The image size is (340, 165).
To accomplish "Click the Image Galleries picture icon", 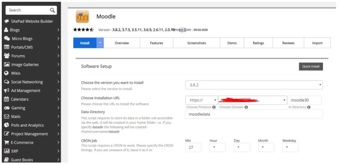I will click(x=7, y=65).
